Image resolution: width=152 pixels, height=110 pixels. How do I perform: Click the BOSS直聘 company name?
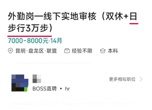point(45,89)
